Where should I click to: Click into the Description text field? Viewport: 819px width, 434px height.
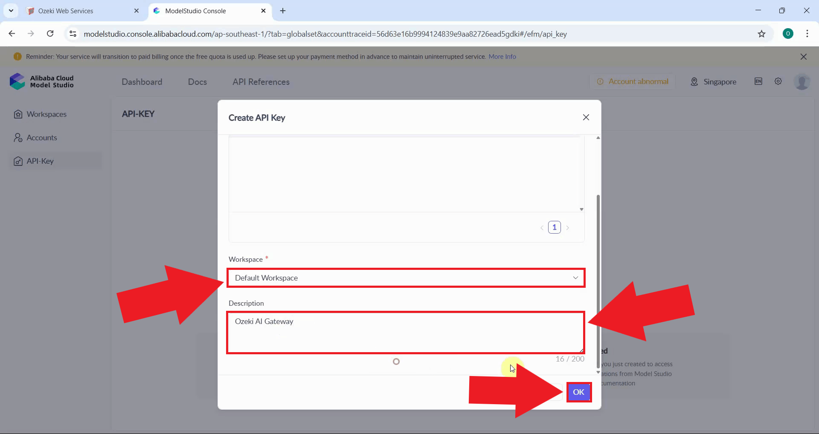[x=405, y=333]
